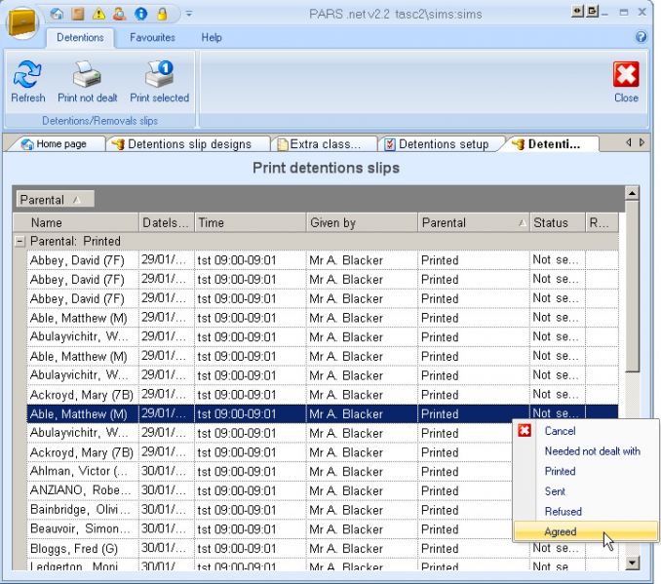Sort by the Status column header
Image resolution: width=661 pixels, height=584 pixels.
coord(558,222)
